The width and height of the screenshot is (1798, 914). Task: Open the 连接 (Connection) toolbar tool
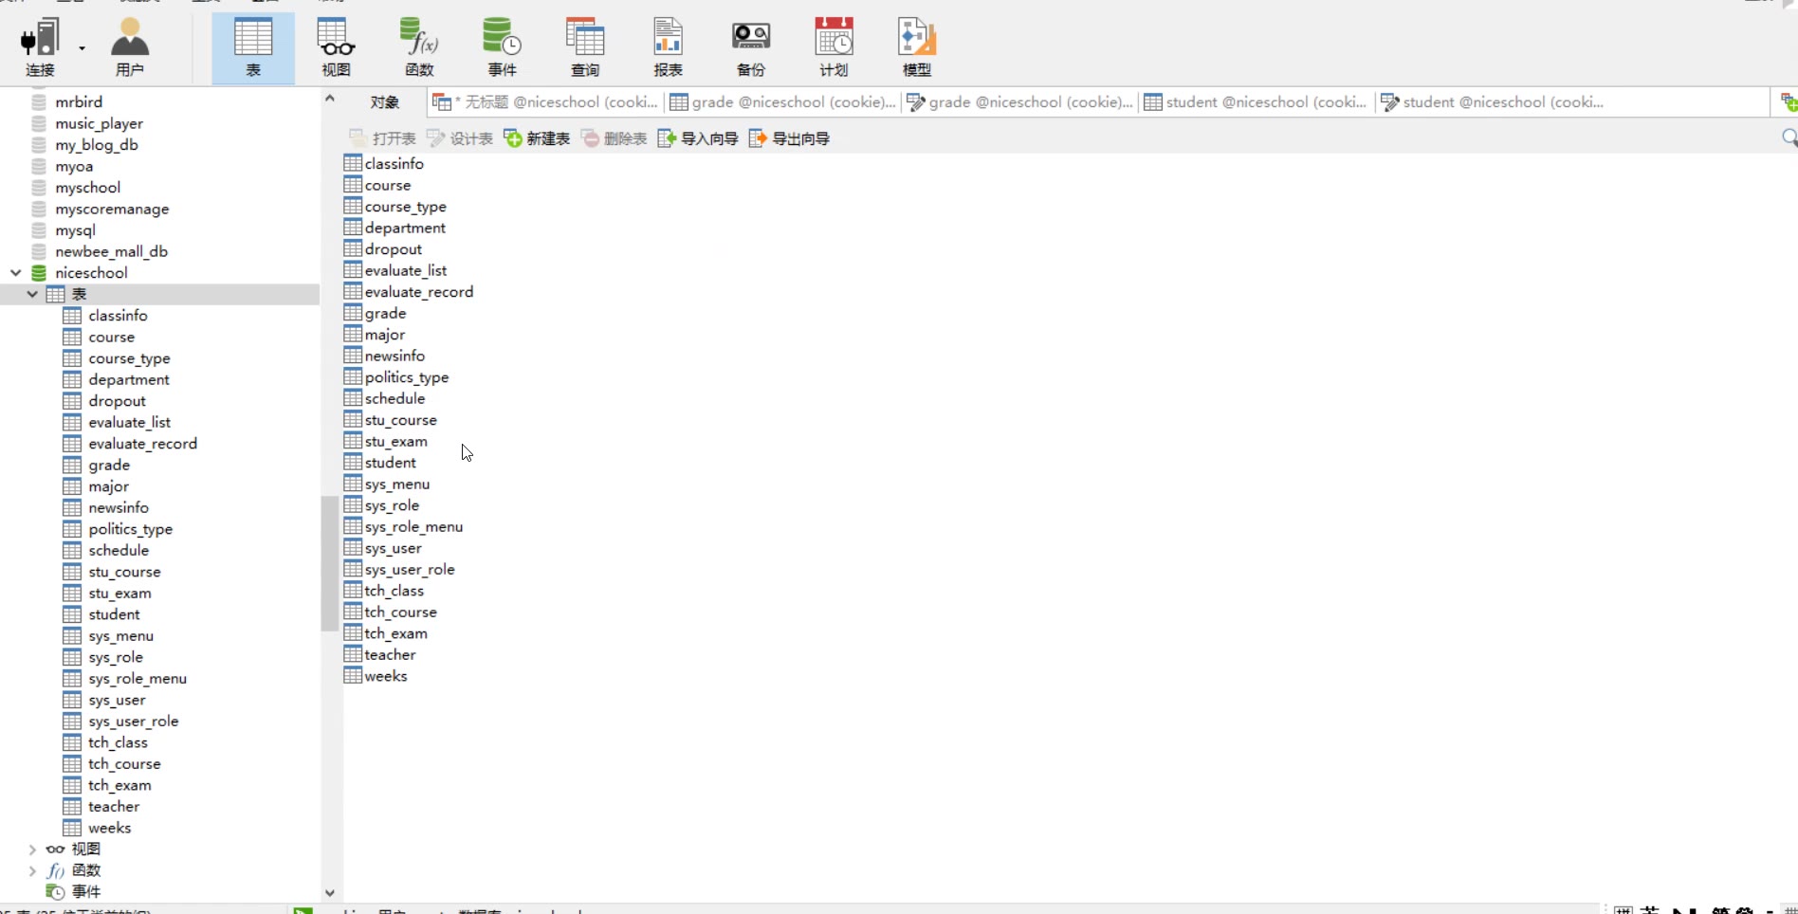(x=40, y=47)
